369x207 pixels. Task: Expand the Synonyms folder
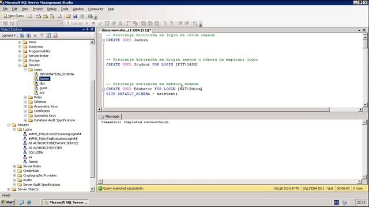[20, 47]
